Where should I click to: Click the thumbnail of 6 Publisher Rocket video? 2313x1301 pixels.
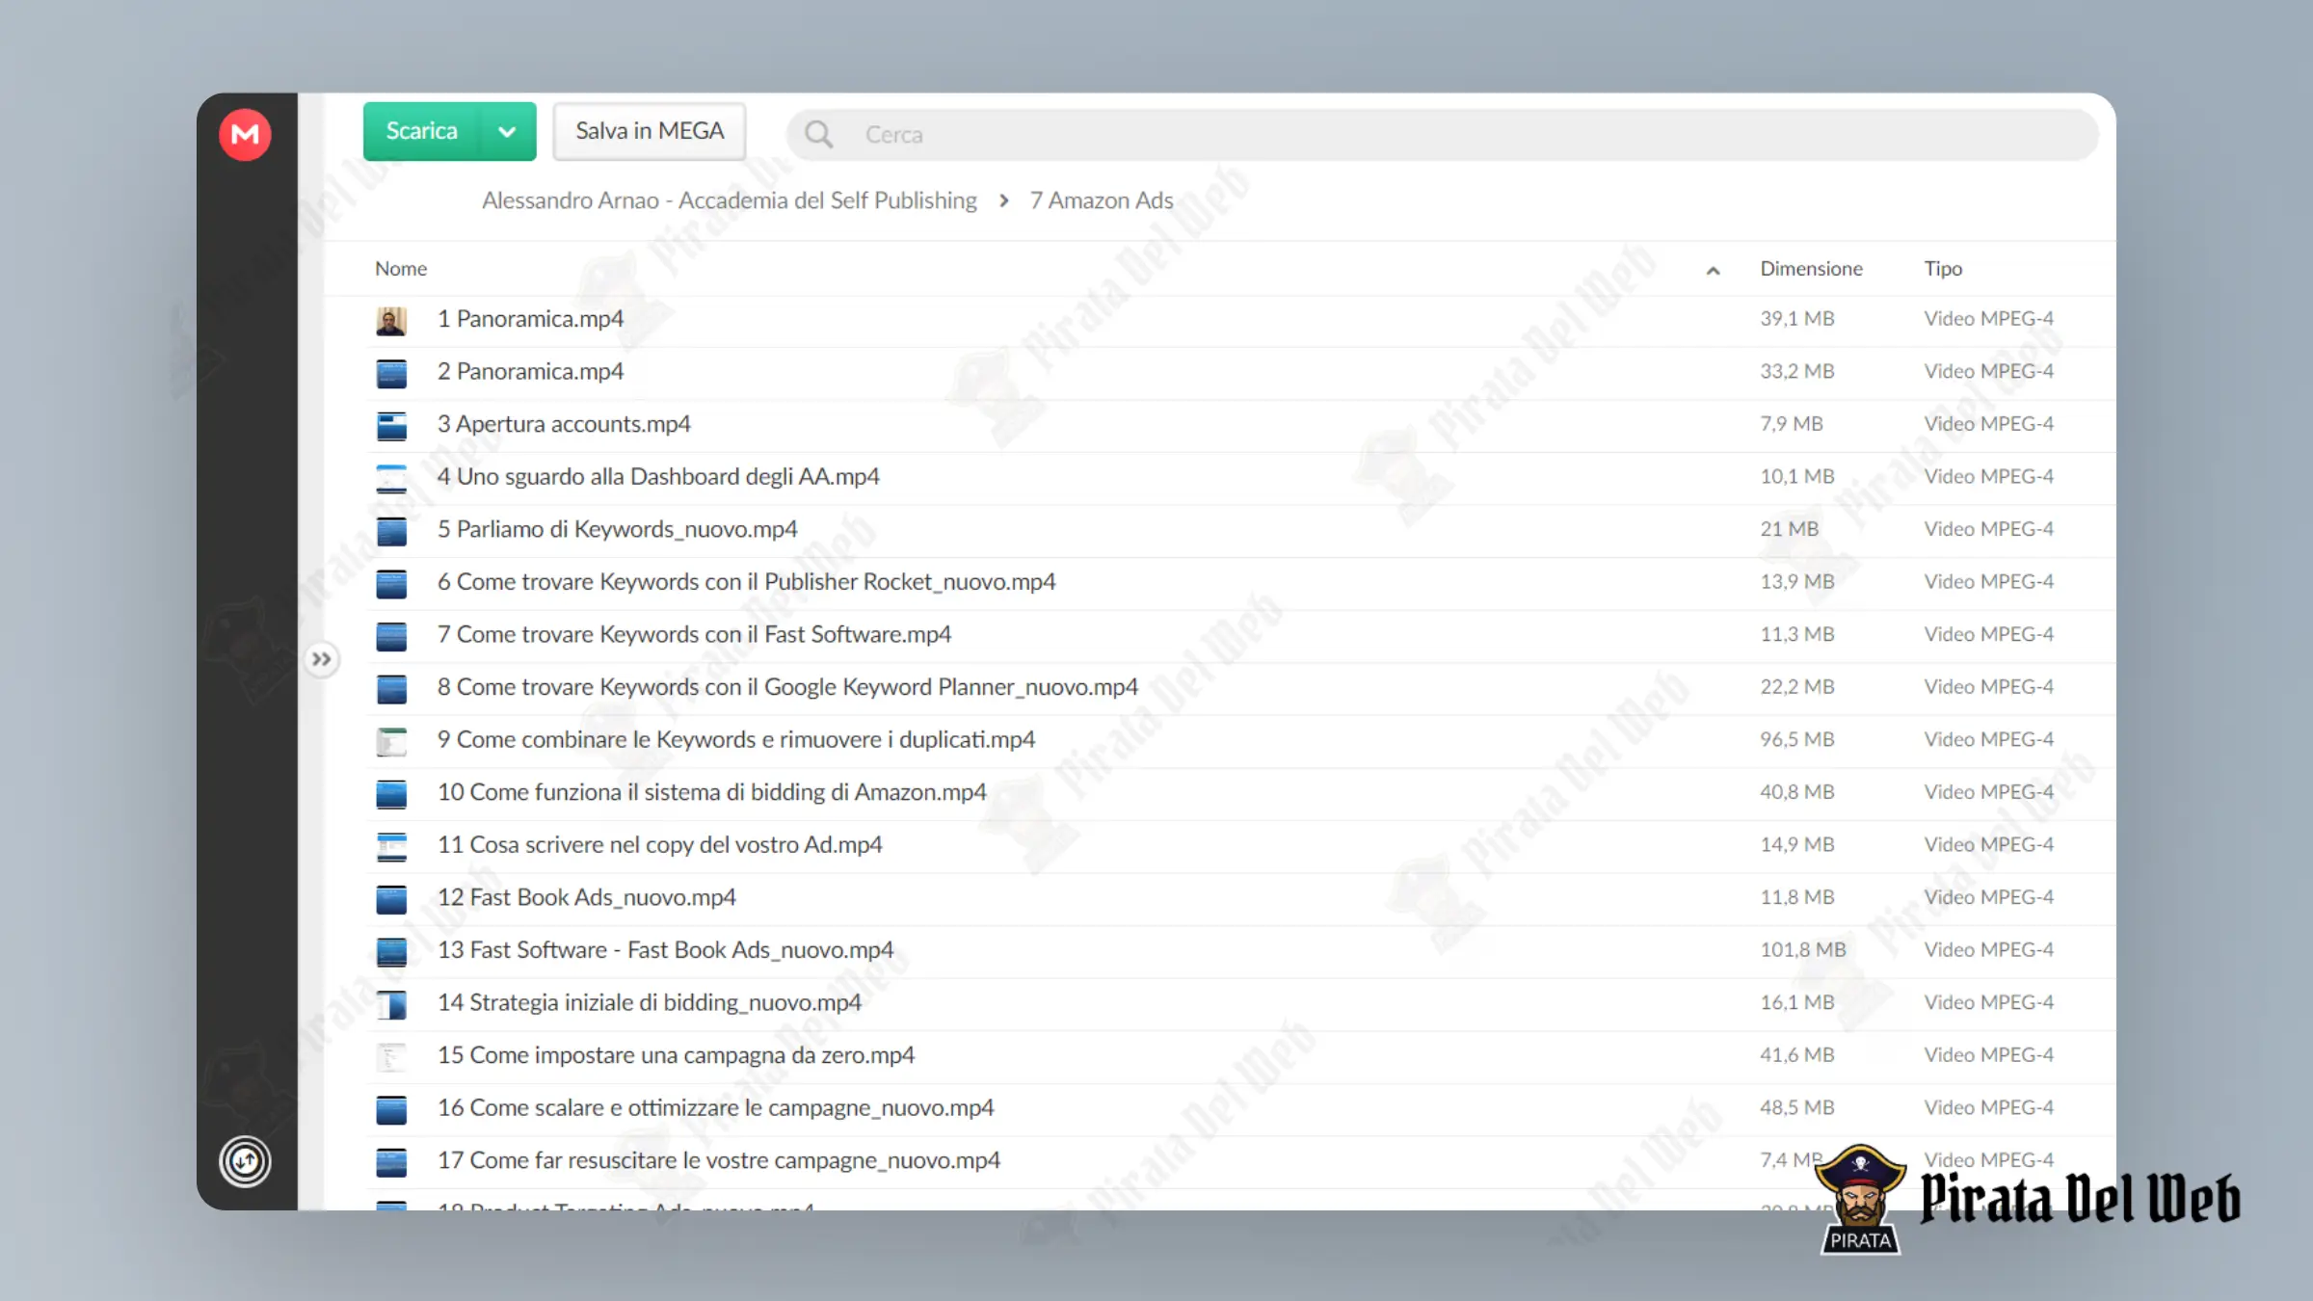click(391, 583)
